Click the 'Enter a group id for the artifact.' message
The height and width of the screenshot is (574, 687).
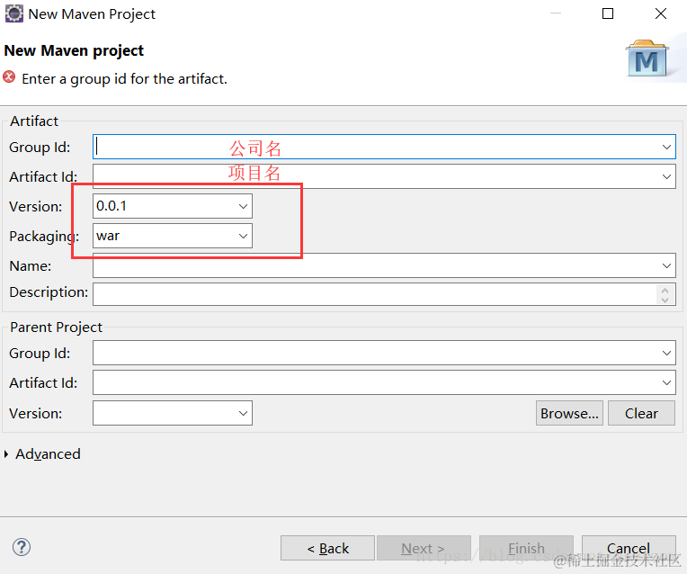[x=124, y=79]
